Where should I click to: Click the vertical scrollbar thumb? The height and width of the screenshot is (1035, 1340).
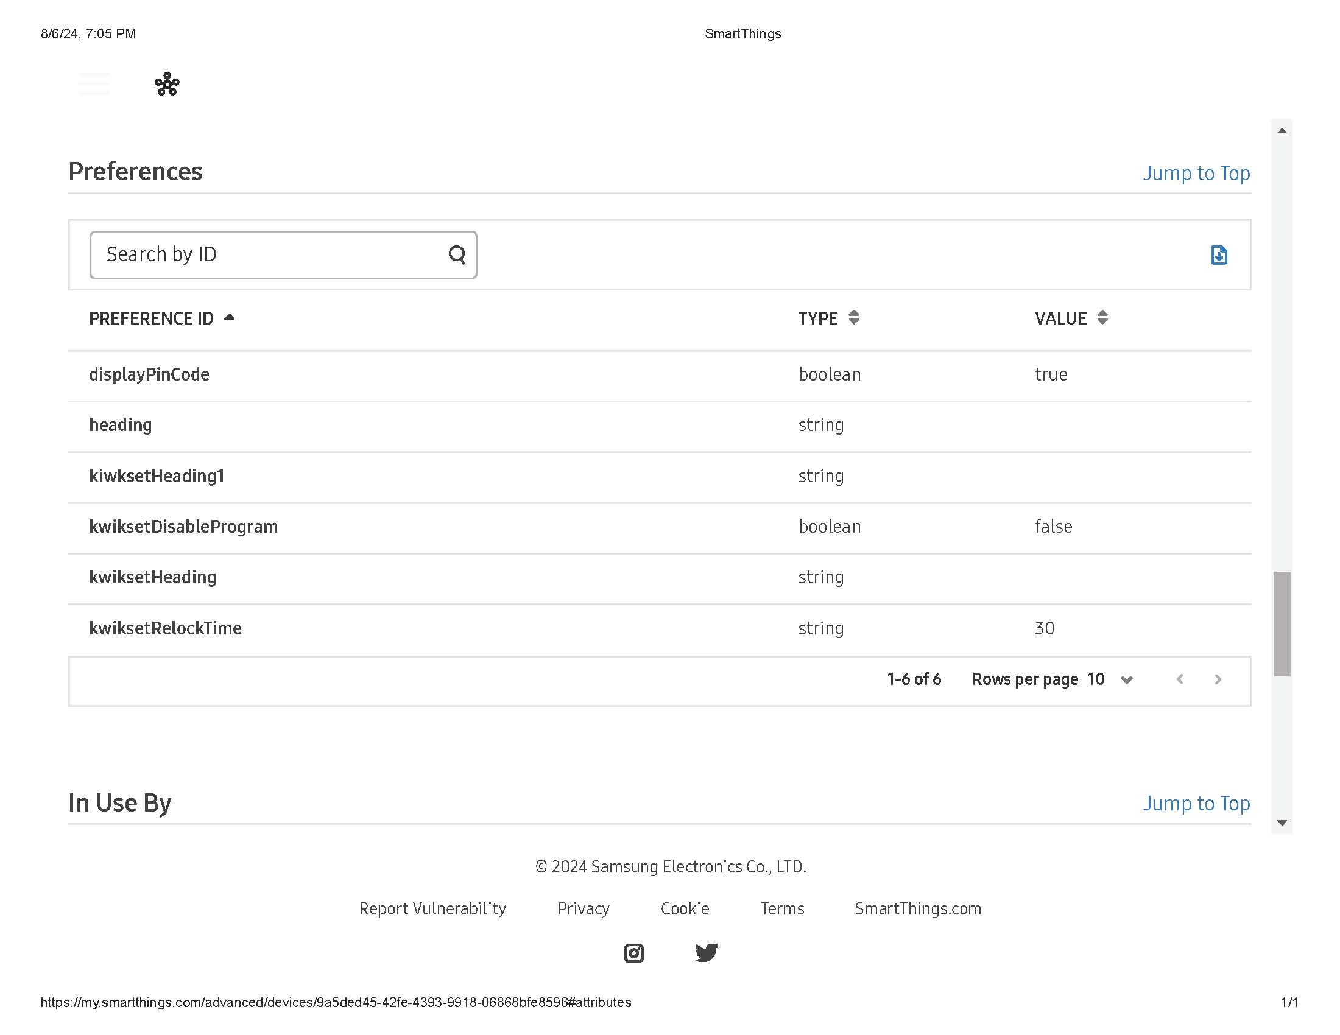1282,624
